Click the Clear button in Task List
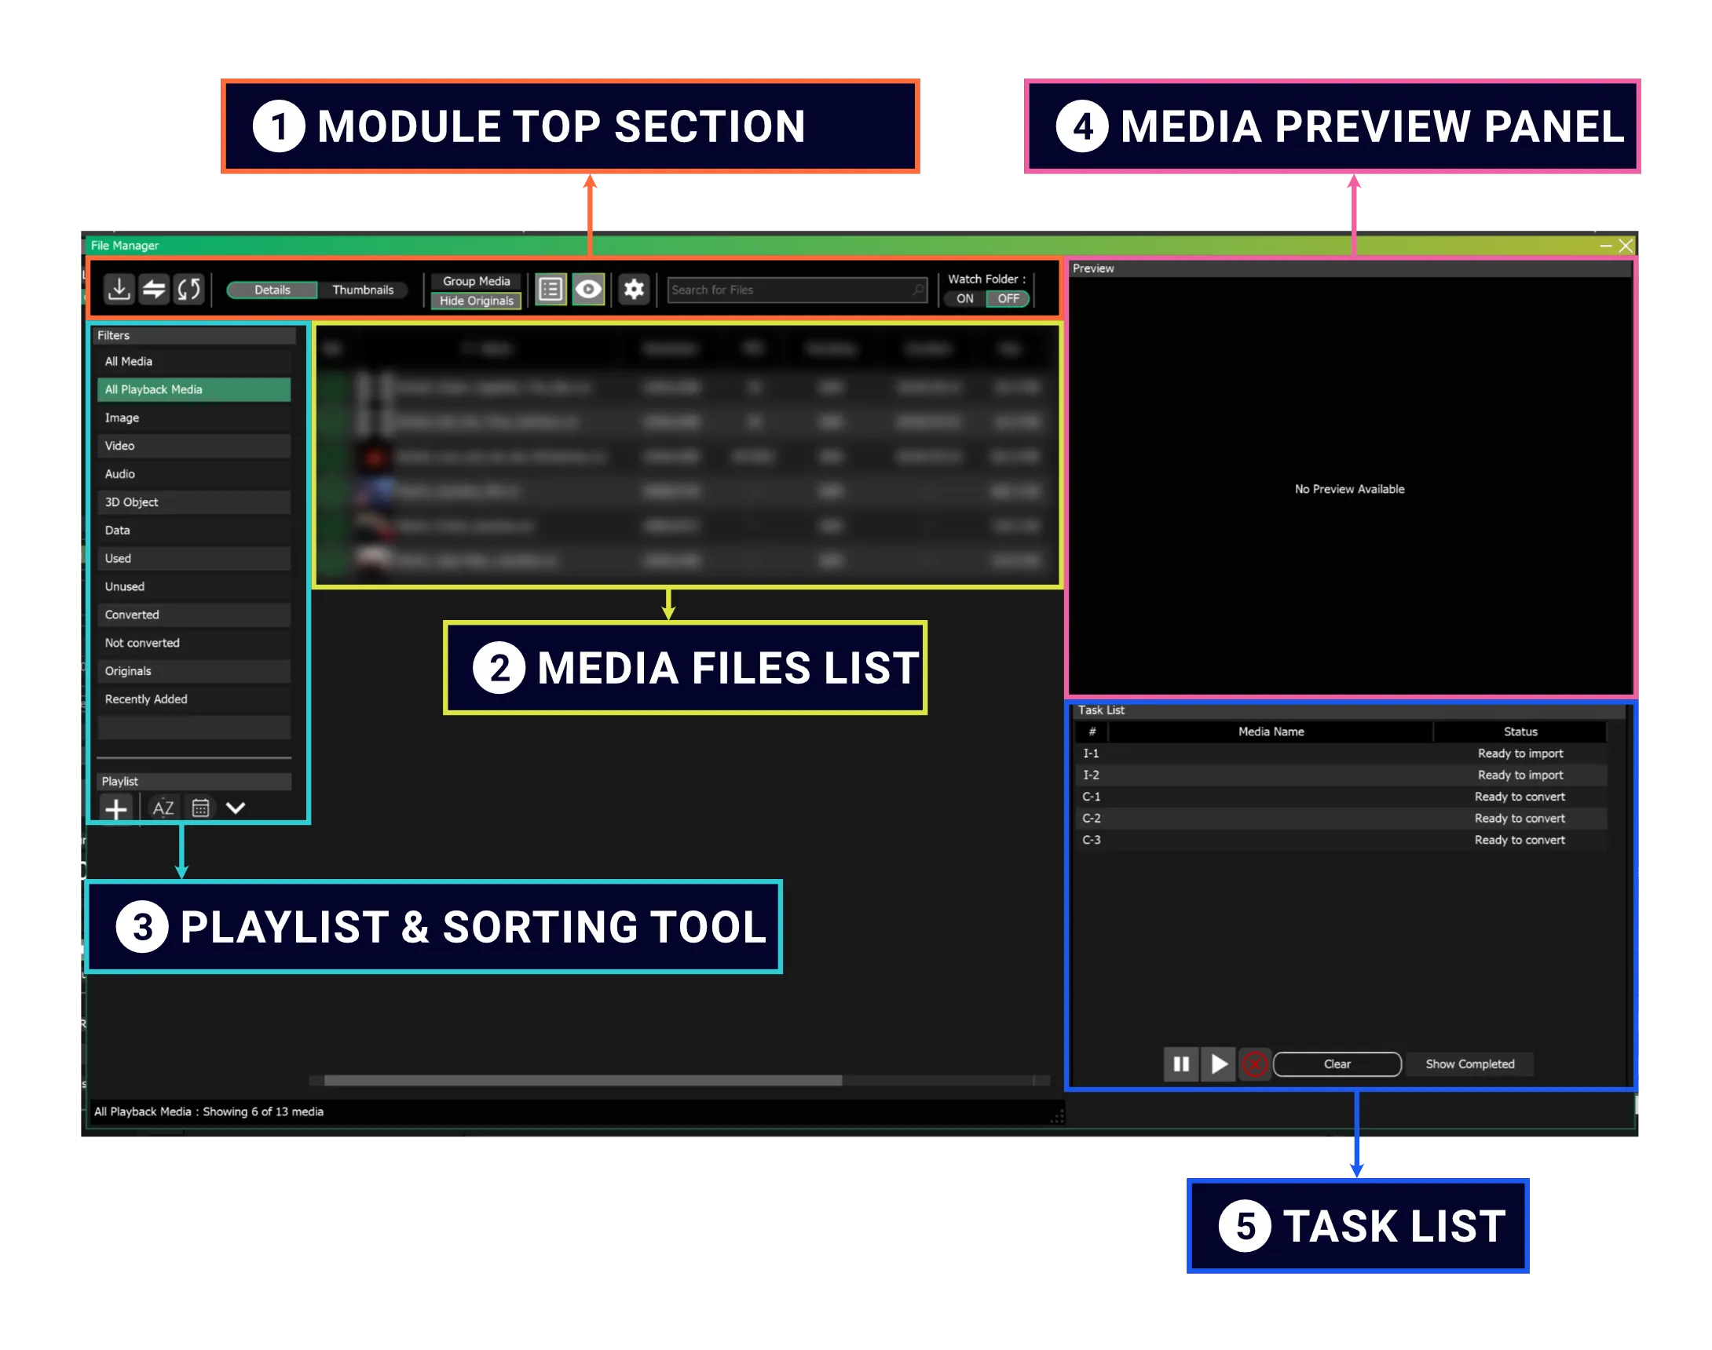Image resolution: width=1712 pixels, height=1350 pixels. 1337,1064
